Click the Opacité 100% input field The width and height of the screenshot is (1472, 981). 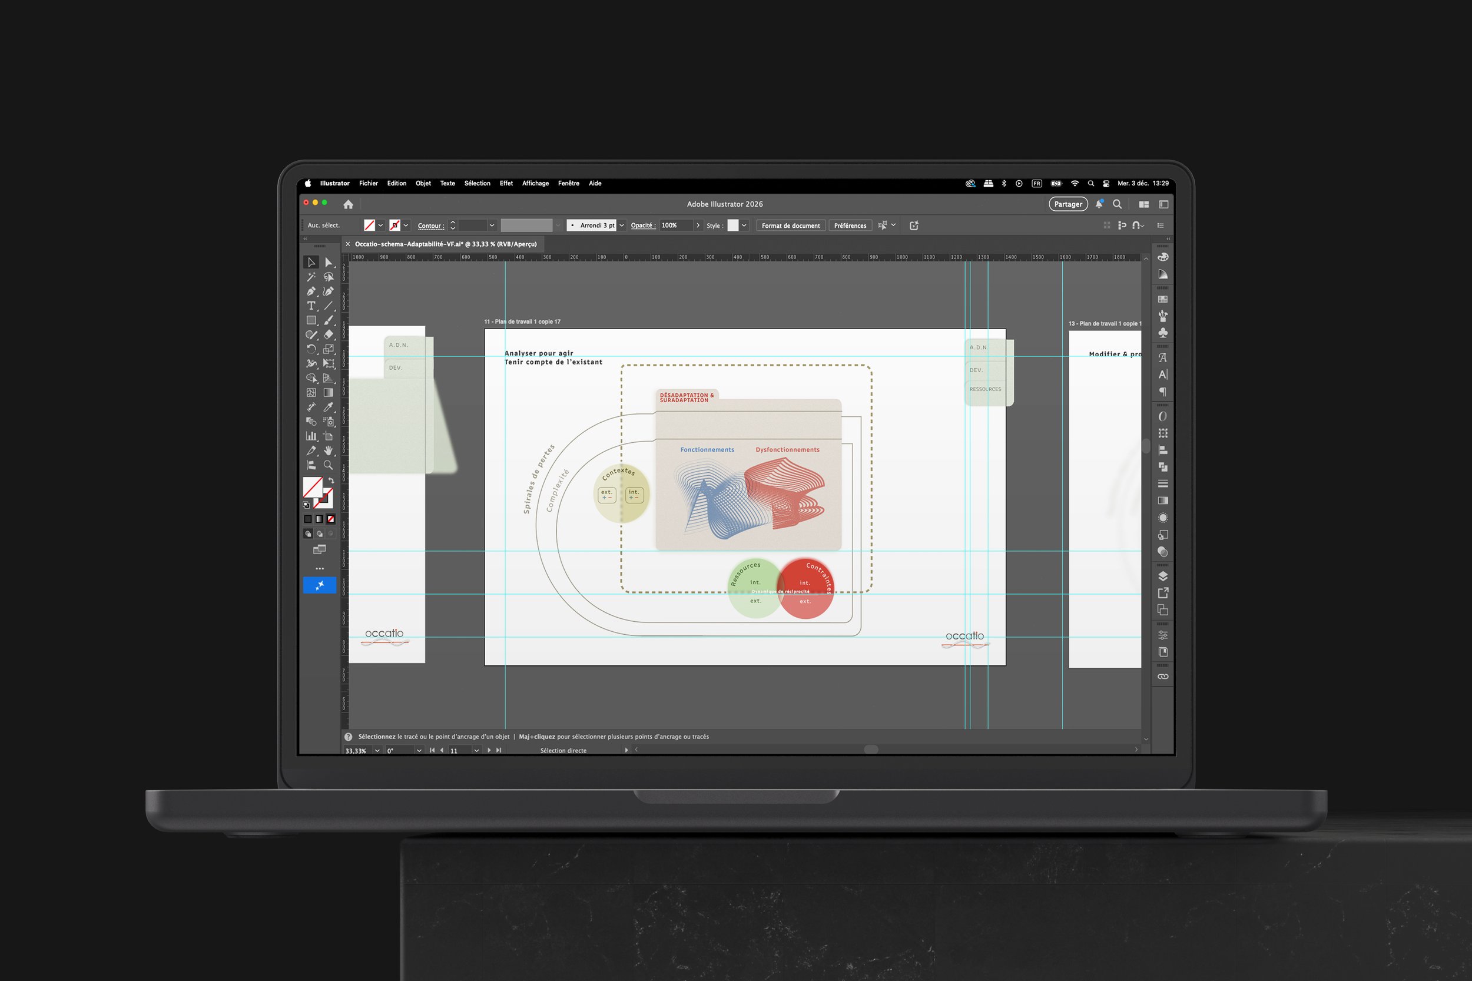[x=675, y=225]
